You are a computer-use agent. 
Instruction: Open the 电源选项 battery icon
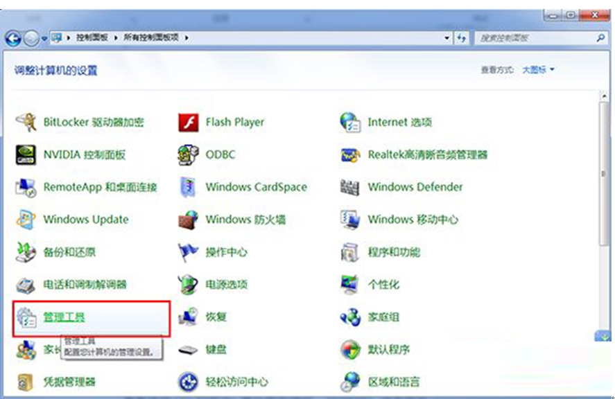pos(189,285)
